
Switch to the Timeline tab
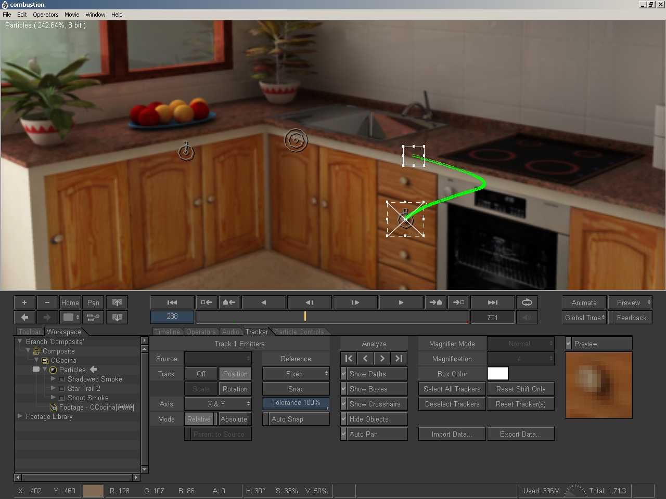167,332
